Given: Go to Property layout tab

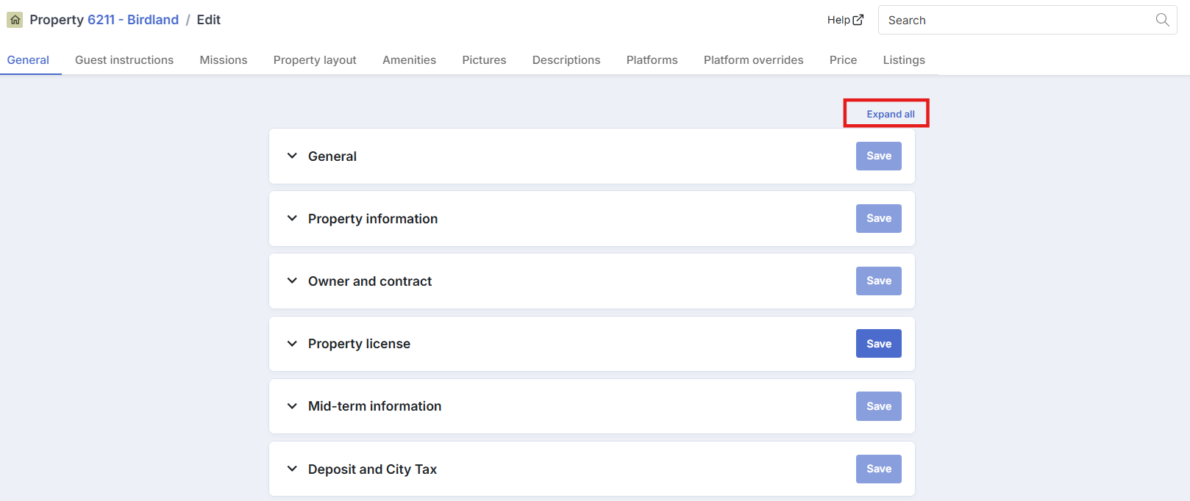Looking at the screenshot, I should click(315, 60).
